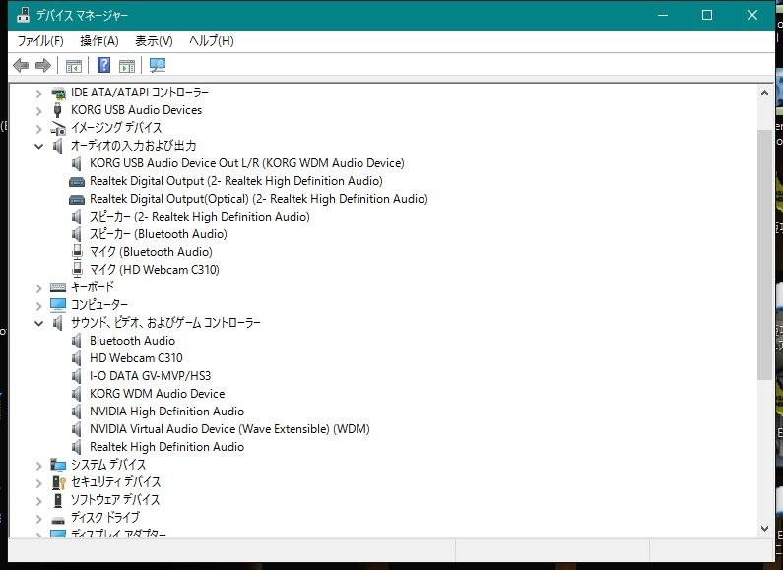Expand the KORG USB Audio Devices node
The height and width of the screenshot is (570, 783).
(39, 111)
